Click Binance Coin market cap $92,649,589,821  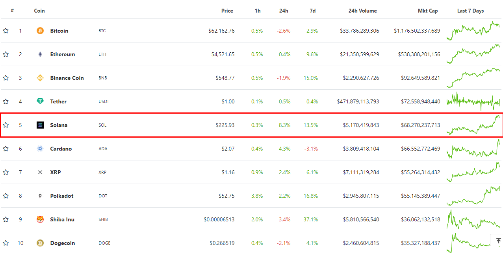pyautogui.click(x=420, y=78)
